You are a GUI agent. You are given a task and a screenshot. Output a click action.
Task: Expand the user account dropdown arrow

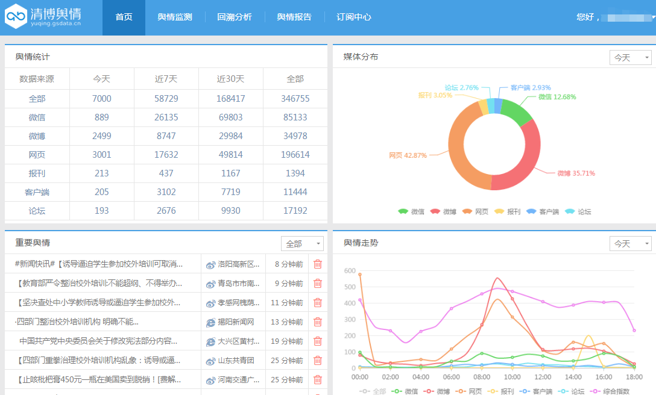point(654,17)
